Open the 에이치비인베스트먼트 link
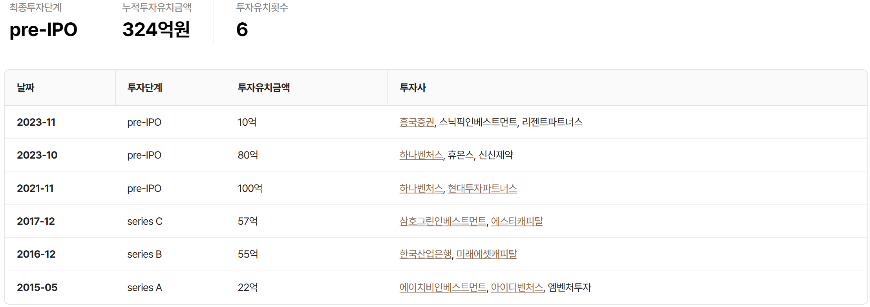Viewport: 870px width, 307px height. point(442,287)
